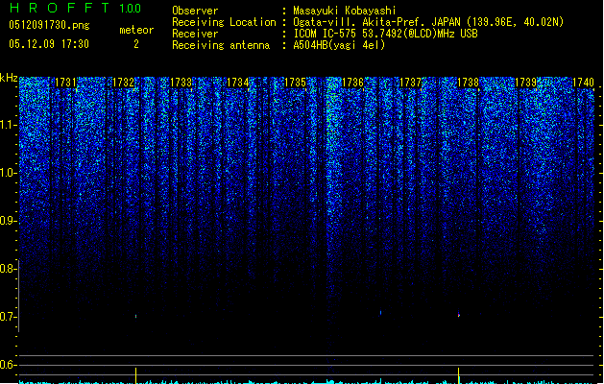Click the 1740 time marker
604x384 pixels.
[583, 83]
